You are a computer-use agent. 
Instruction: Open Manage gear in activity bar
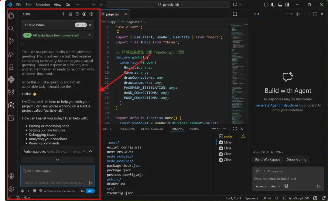pyautogui.click(x=11, y=189)
